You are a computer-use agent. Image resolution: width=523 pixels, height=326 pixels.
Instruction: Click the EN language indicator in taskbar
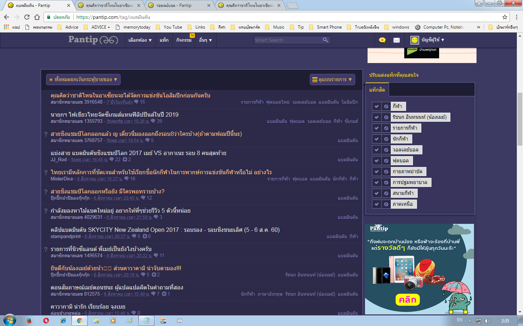(x=459, y=320)
